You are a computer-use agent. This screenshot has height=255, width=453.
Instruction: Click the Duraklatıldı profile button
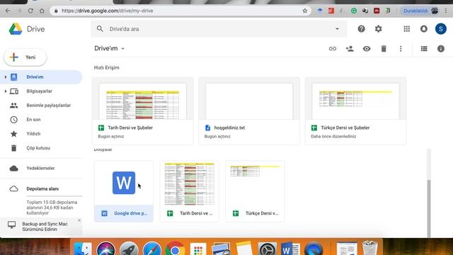pos(420,11)
